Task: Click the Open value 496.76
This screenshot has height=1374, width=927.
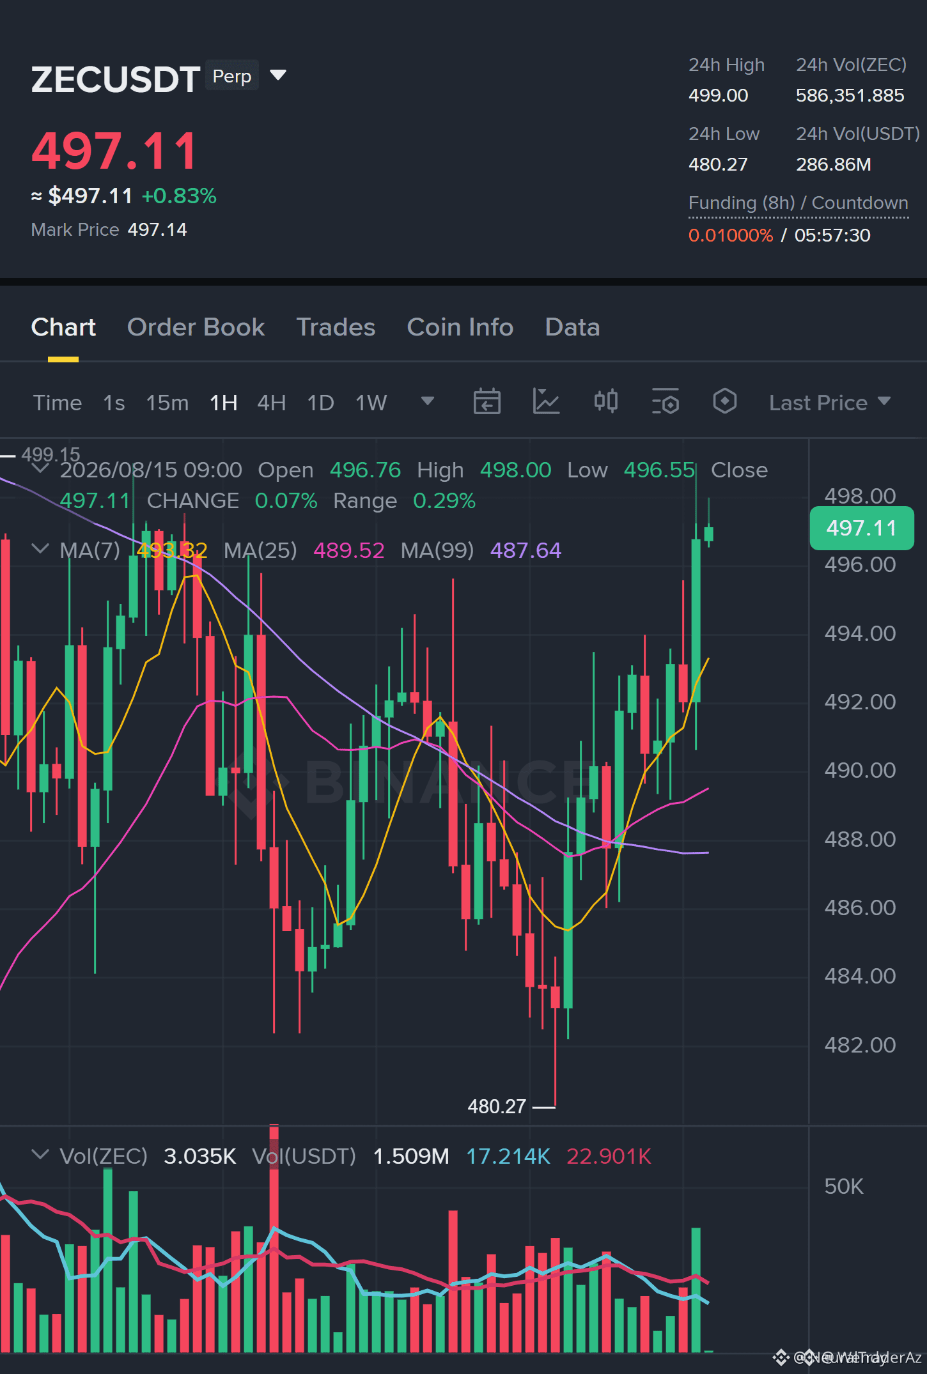Action: click(x=365, y=470)
